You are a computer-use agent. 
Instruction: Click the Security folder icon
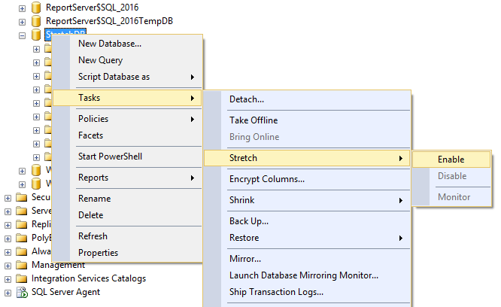pos(21,197)
